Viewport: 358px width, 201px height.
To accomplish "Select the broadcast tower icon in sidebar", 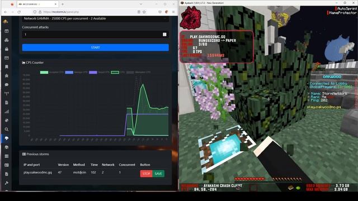I will (x=7, y=93).
